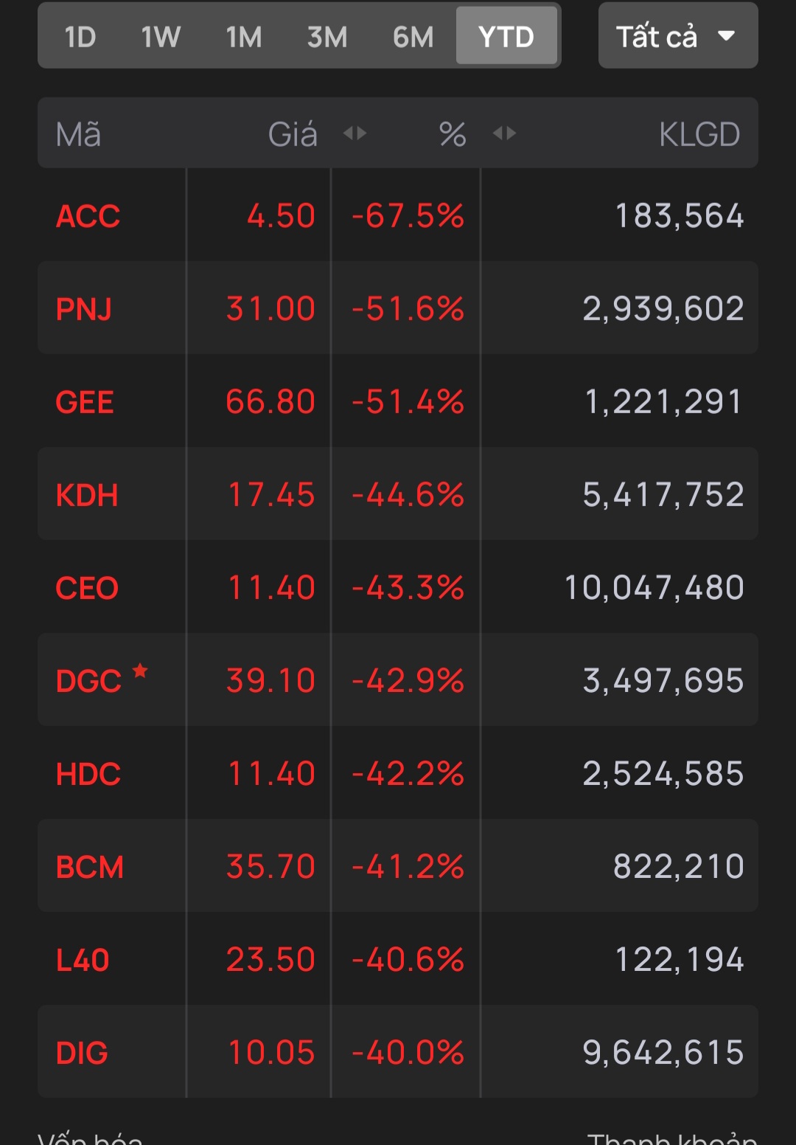Open the CEO stock row

coord(398,587)
